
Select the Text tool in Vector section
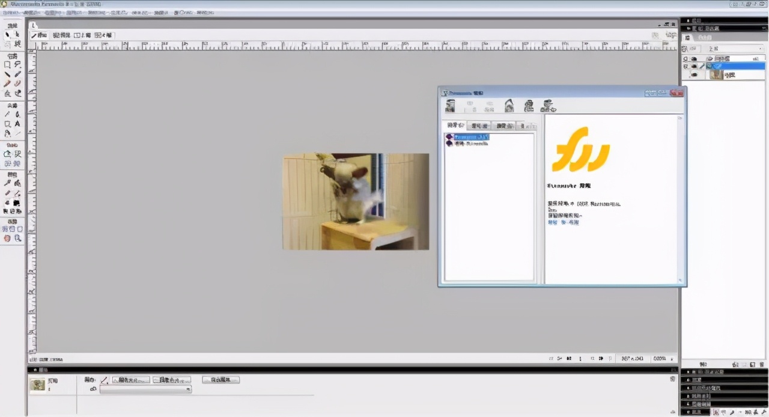coord(17,124)
